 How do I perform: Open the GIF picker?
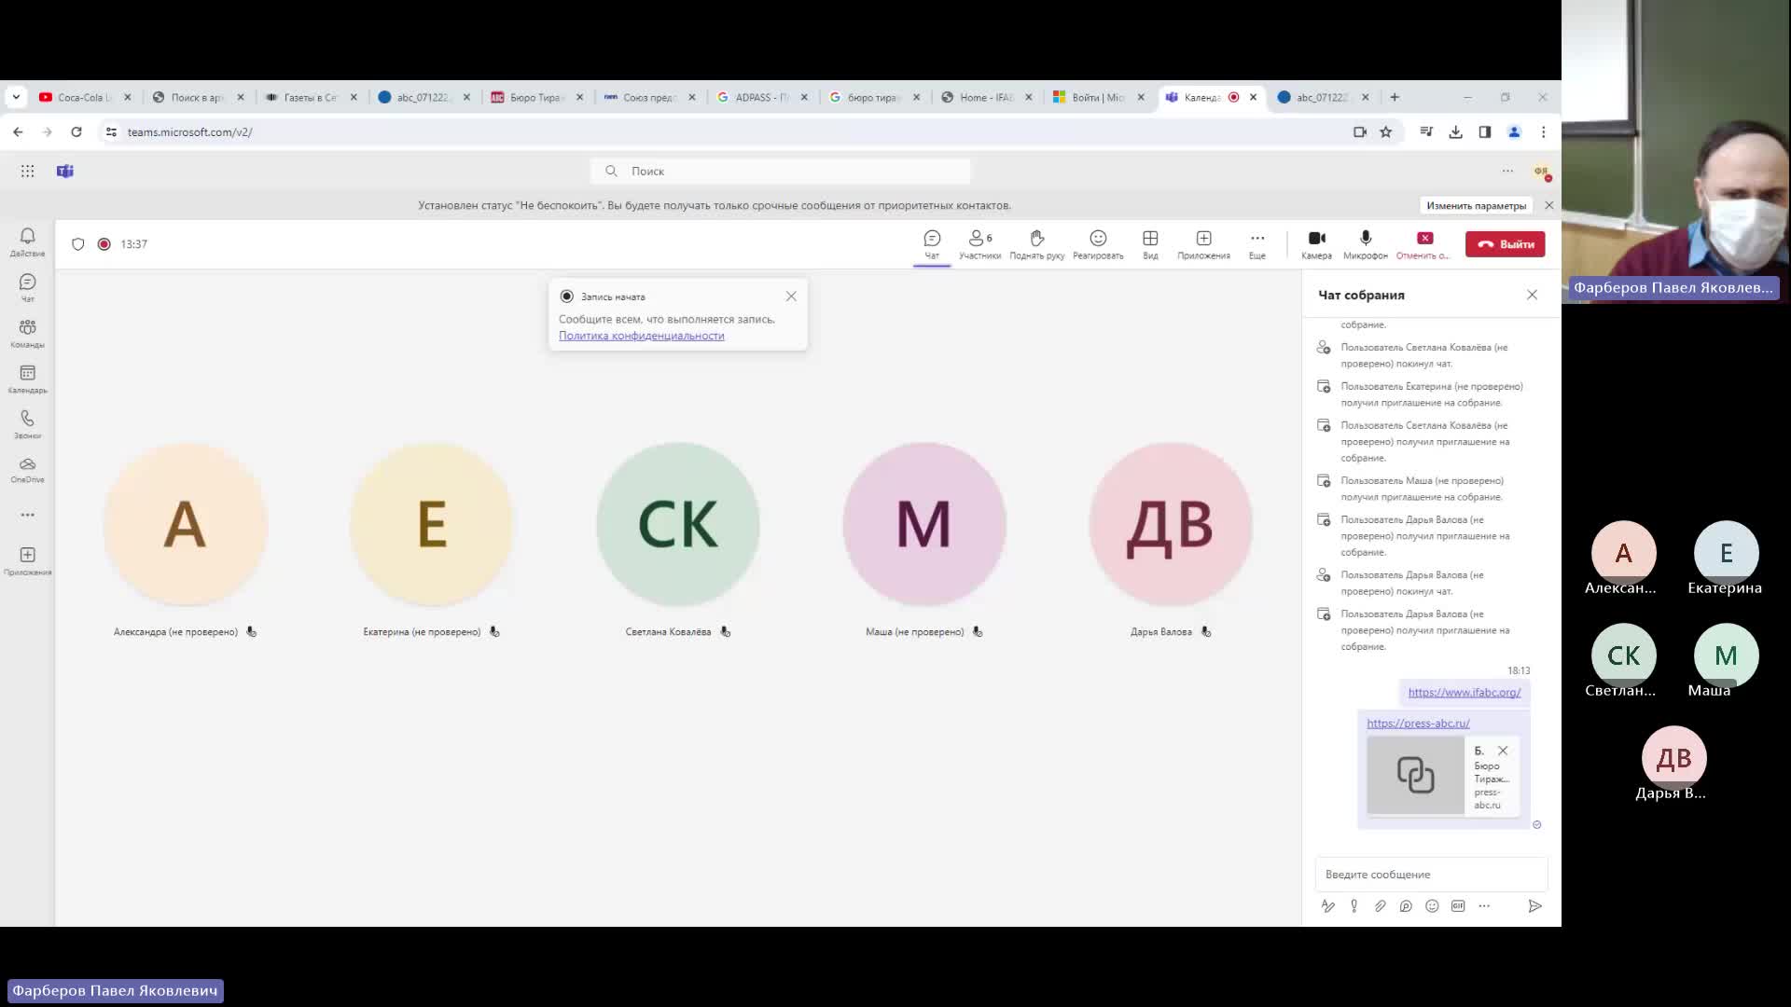1458,906
